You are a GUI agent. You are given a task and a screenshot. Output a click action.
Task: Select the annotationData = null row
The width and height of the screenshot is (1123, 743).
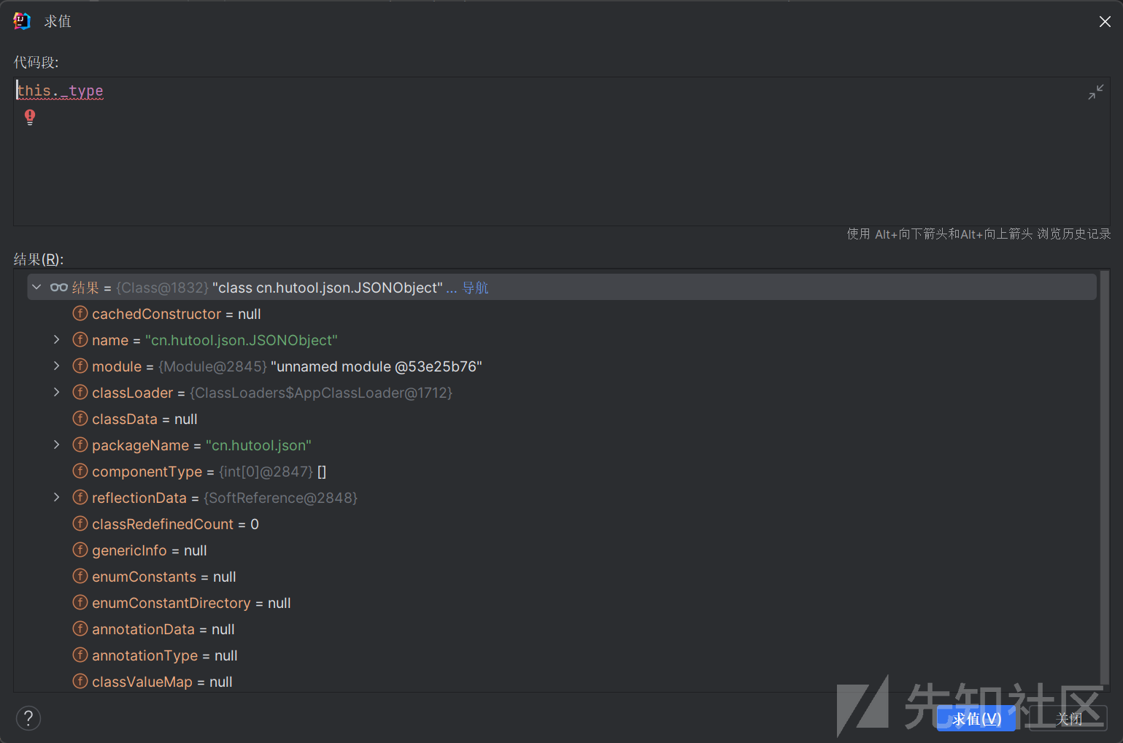(x=562, y=629)
